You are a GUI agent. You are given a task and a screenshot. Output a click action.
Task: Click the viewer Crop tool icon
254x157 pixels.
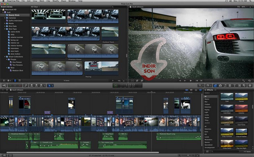click(x=137, y=81)
